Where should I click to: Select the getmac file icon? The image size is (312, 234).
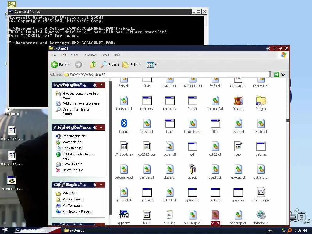tap(261, 147)
